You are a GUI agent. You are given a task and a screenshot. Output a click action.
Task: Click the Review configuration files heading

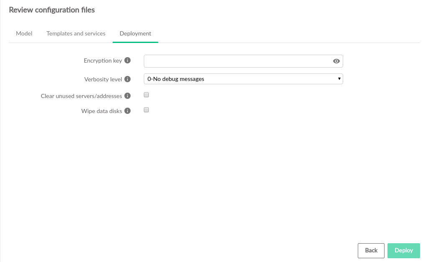pyautogui.click(x=52, y=10)
